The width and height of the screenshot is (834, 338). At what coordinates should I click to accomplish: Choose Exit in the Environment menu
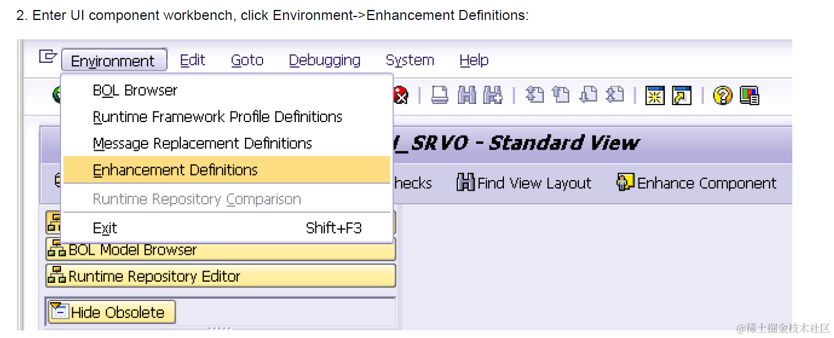(x=227, y=228)
